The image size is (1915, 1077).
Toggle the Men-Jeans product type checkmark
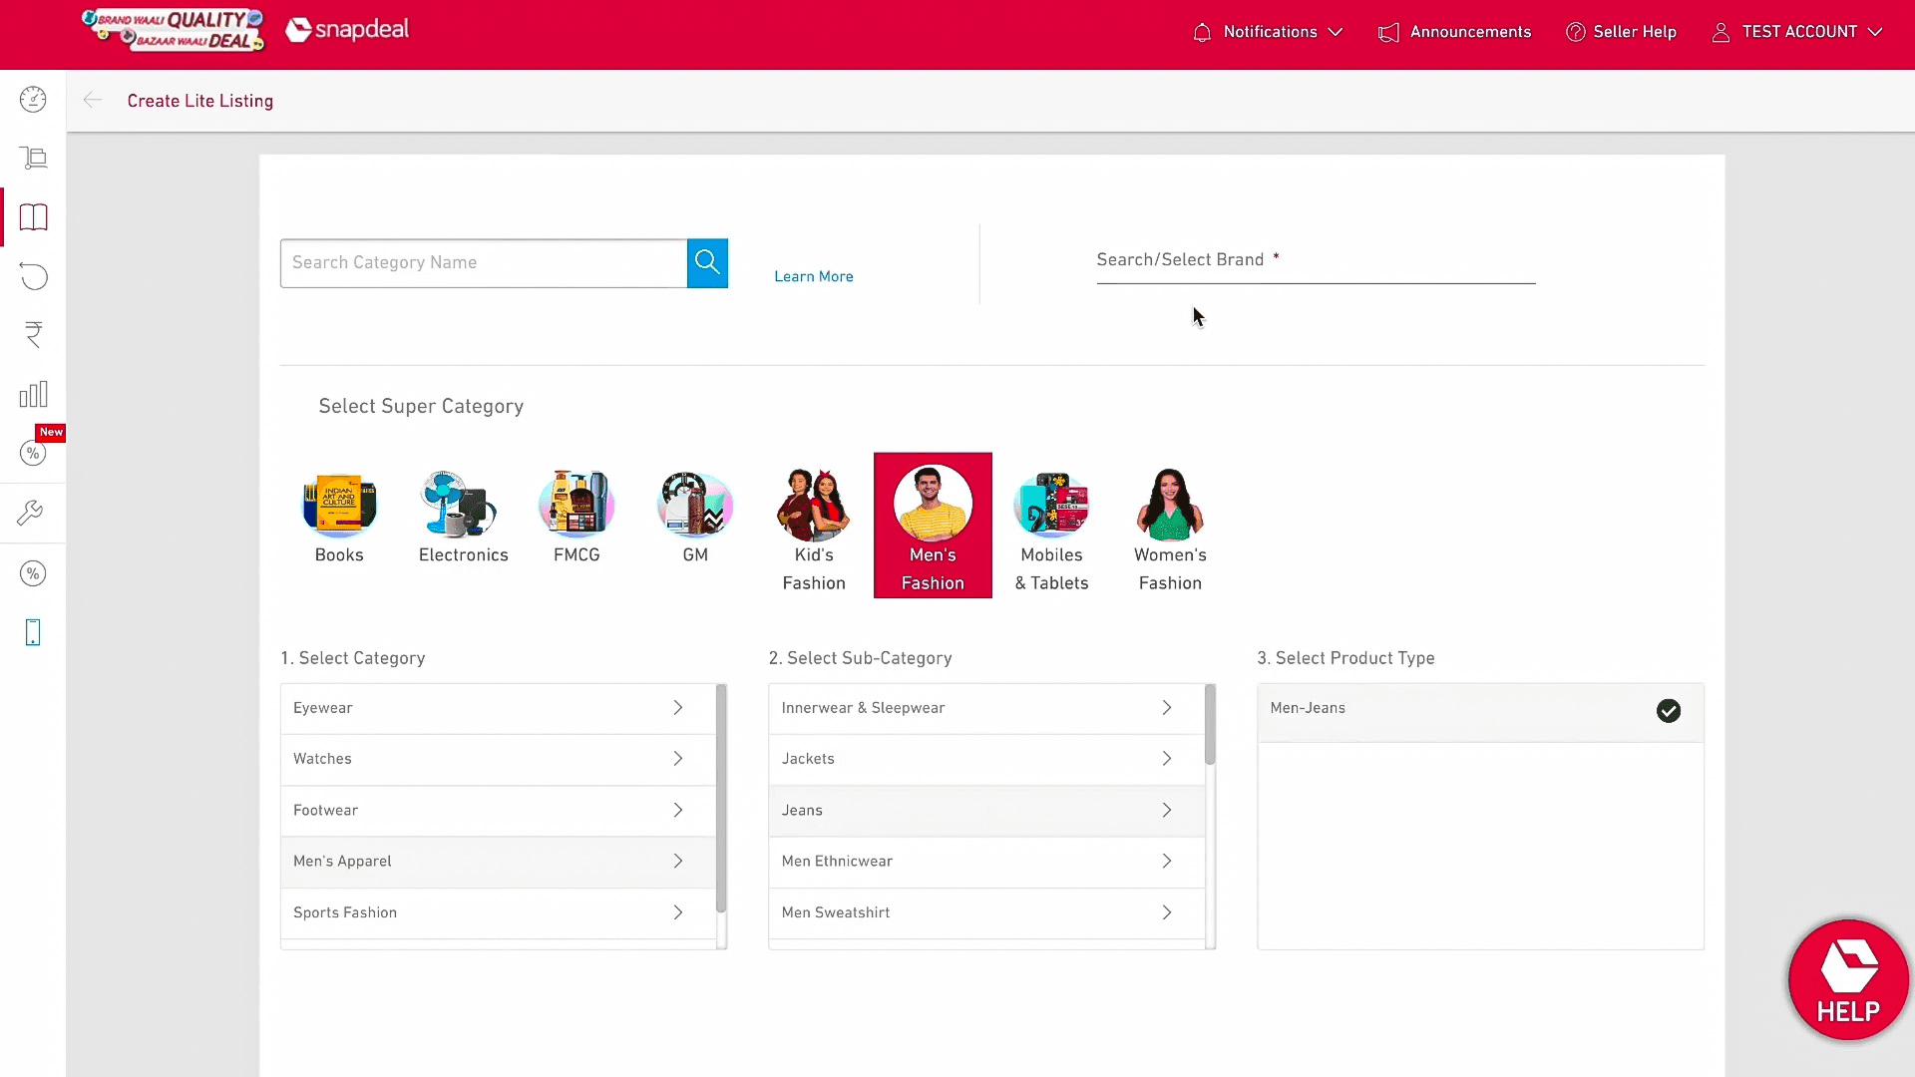click(x=1668, y=710)
